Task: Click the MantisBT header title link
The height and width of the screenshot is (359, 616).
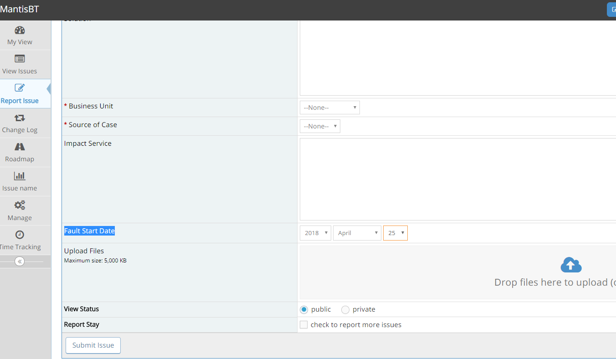Action: pyautogui.click(x=20, y=10)
